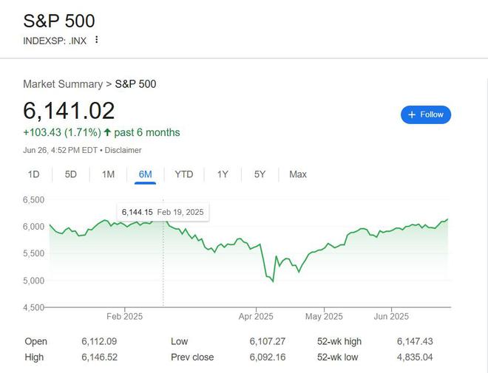Image resolution: width=488 pixels, height=373 pixels.
Task: Open the Max time range
Action: [298, 174]
